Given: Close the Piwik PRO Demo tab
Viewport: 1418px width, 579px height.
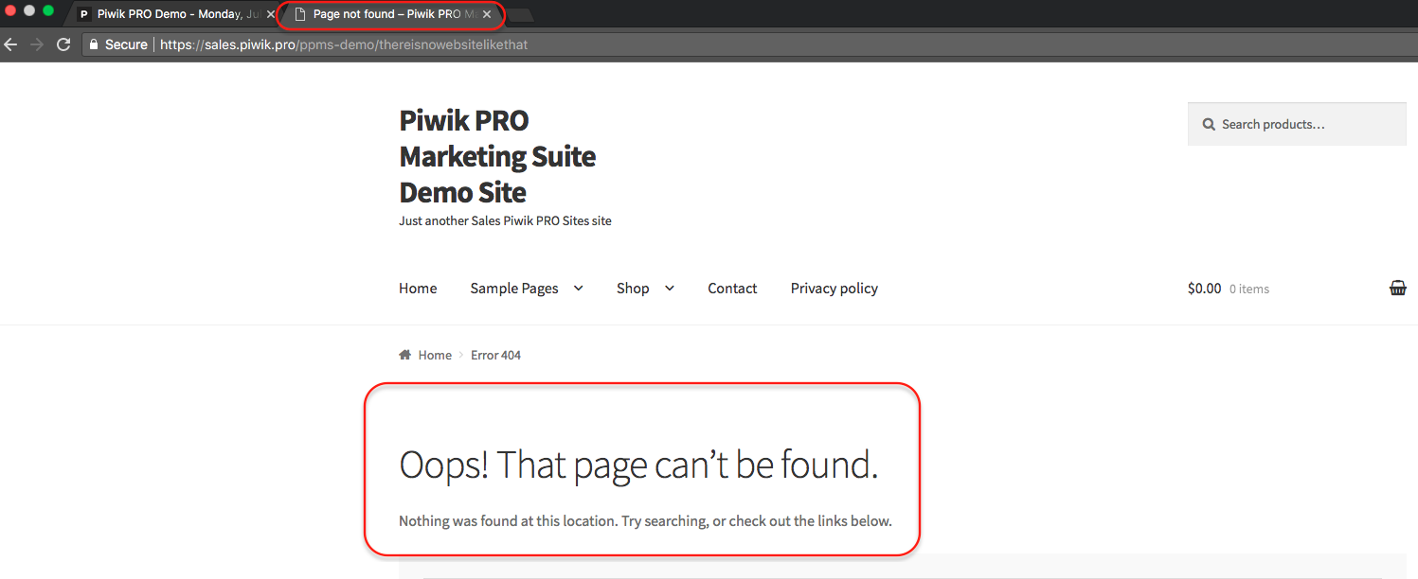Looking at the screenshot, I should (271, 14).
